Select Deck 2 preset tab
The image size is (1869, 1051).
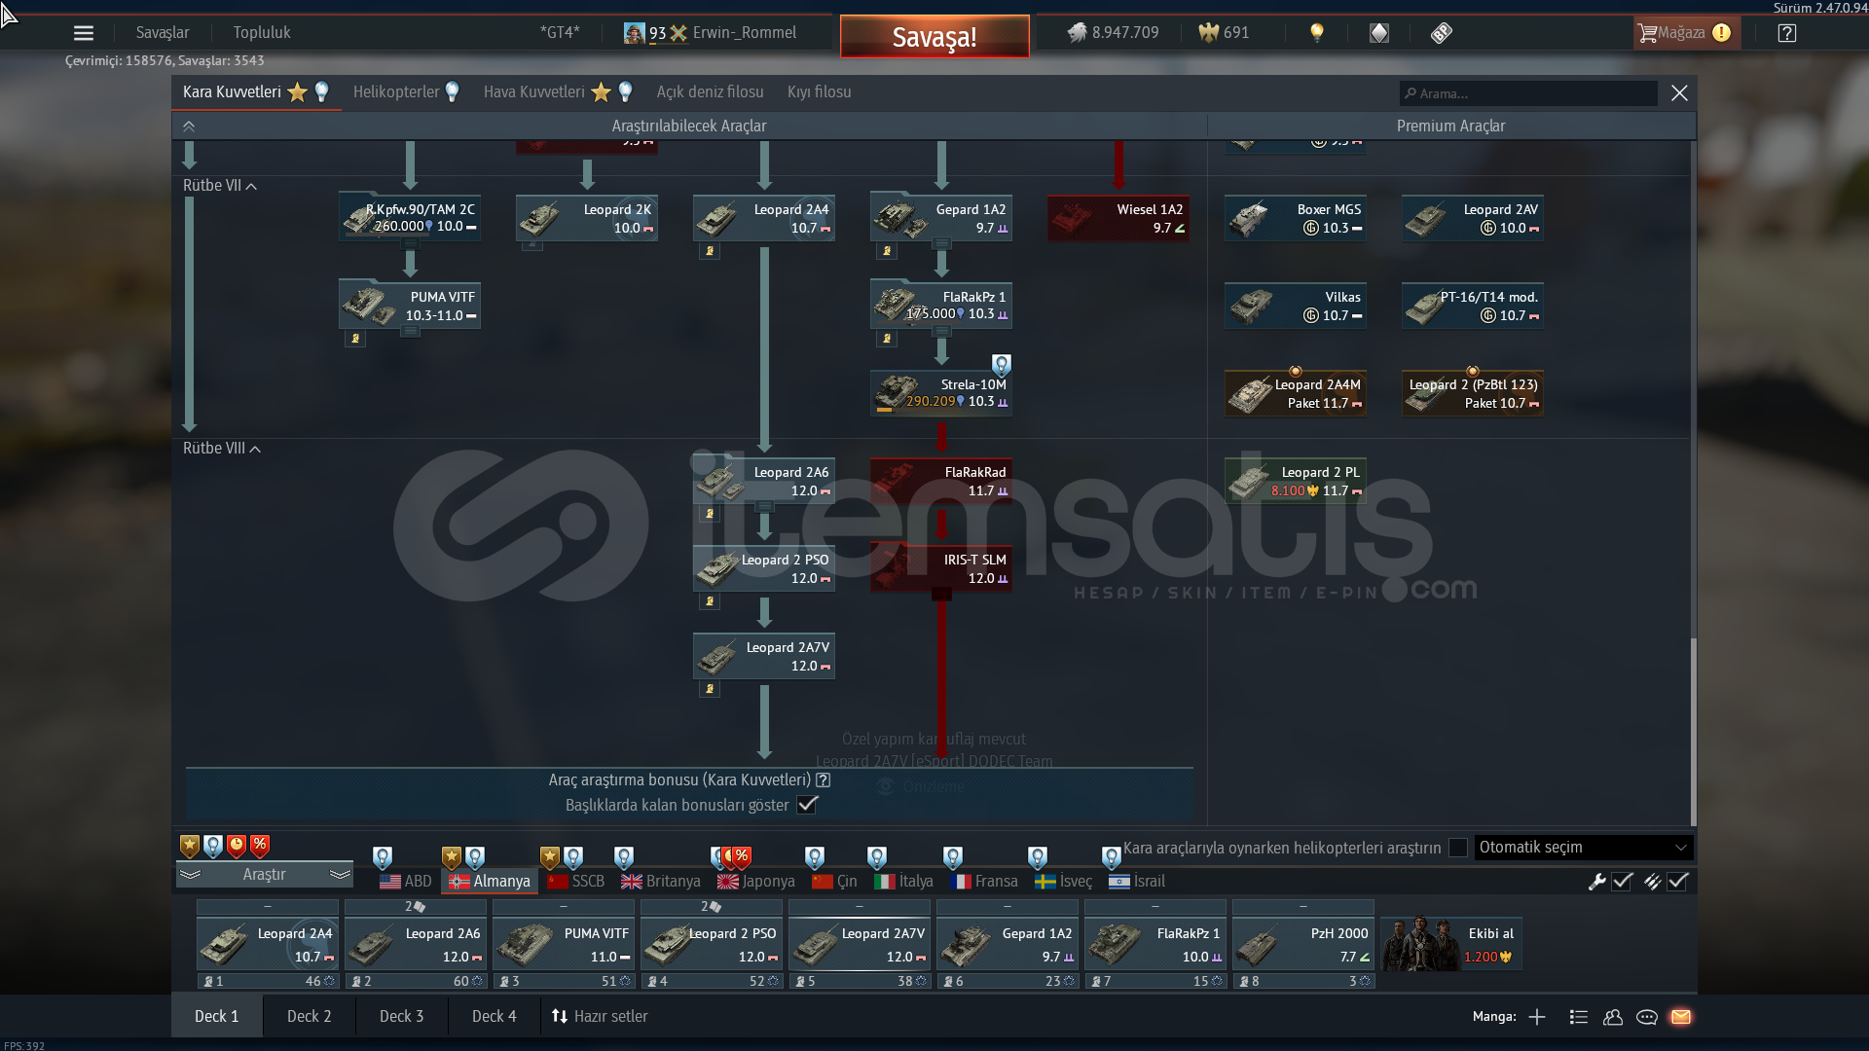click(310, 1016)
